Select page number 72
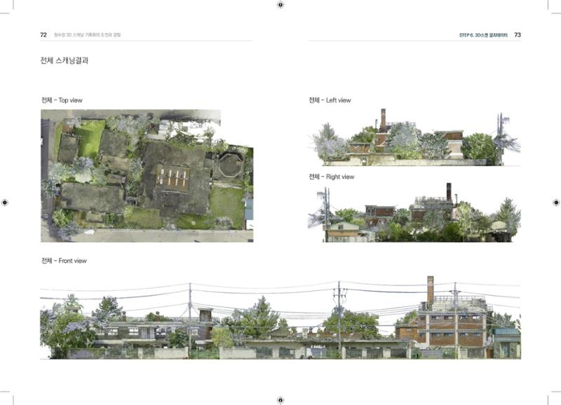The width and height of the screenshot is (561, 405). [x=43, y=34]
